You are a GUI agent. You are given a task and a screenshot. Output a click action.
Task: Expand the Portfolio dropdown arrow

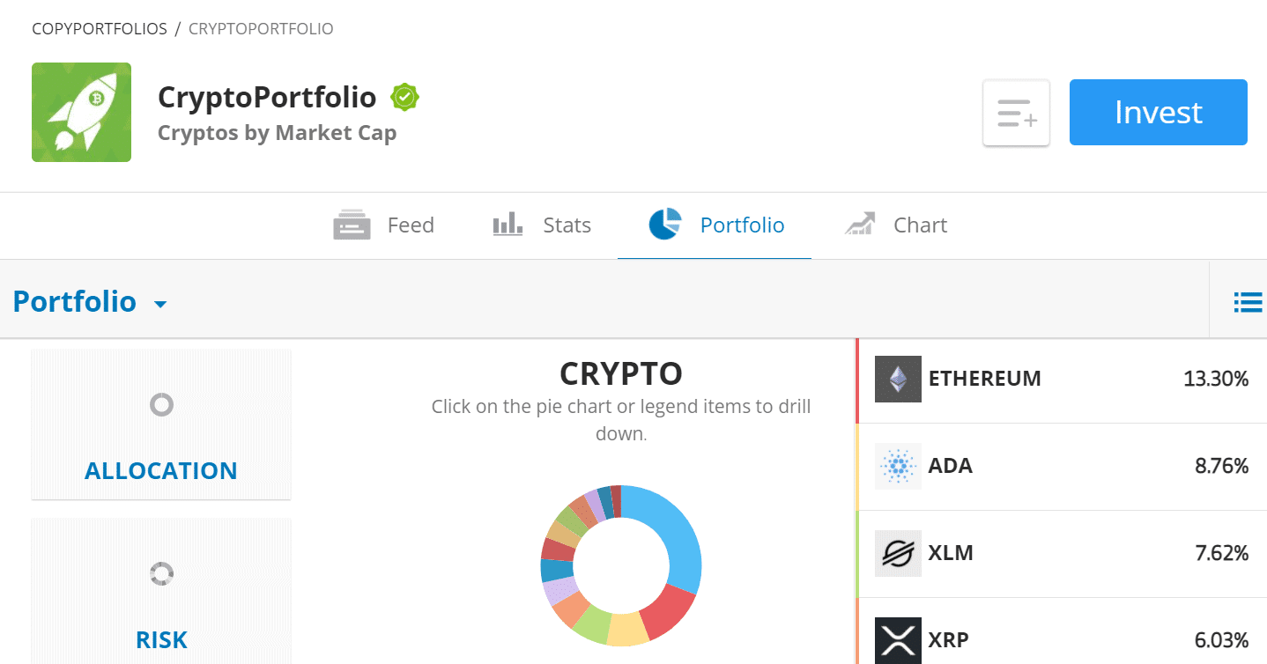point(160,305)
